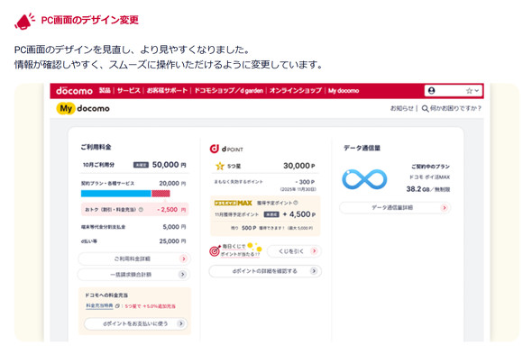Go to ドコモショップ/d garden
Viewport: 532px width, 354px height.
228,91
